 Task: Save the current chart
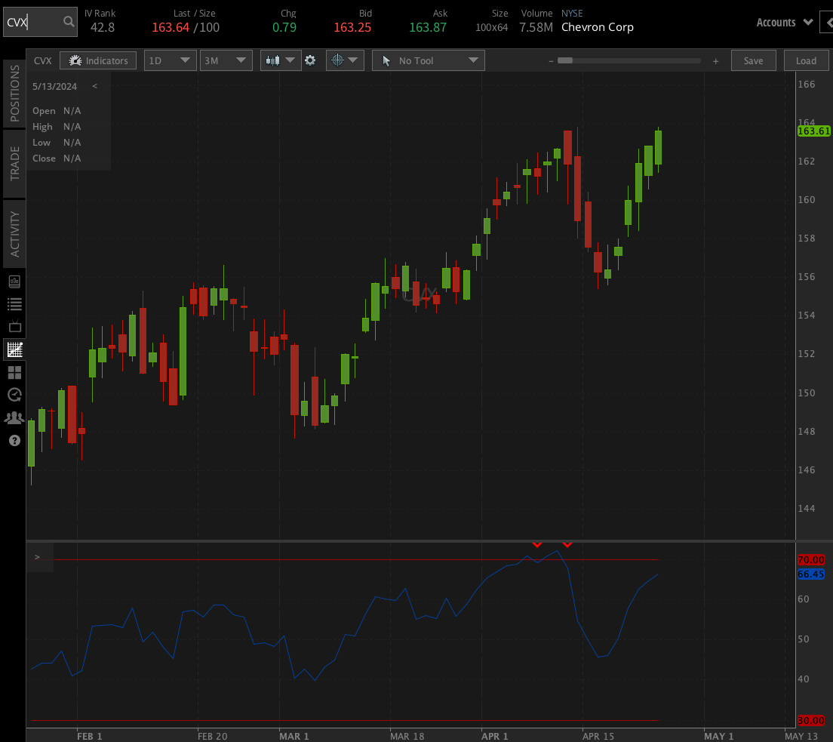click(753, 60)
